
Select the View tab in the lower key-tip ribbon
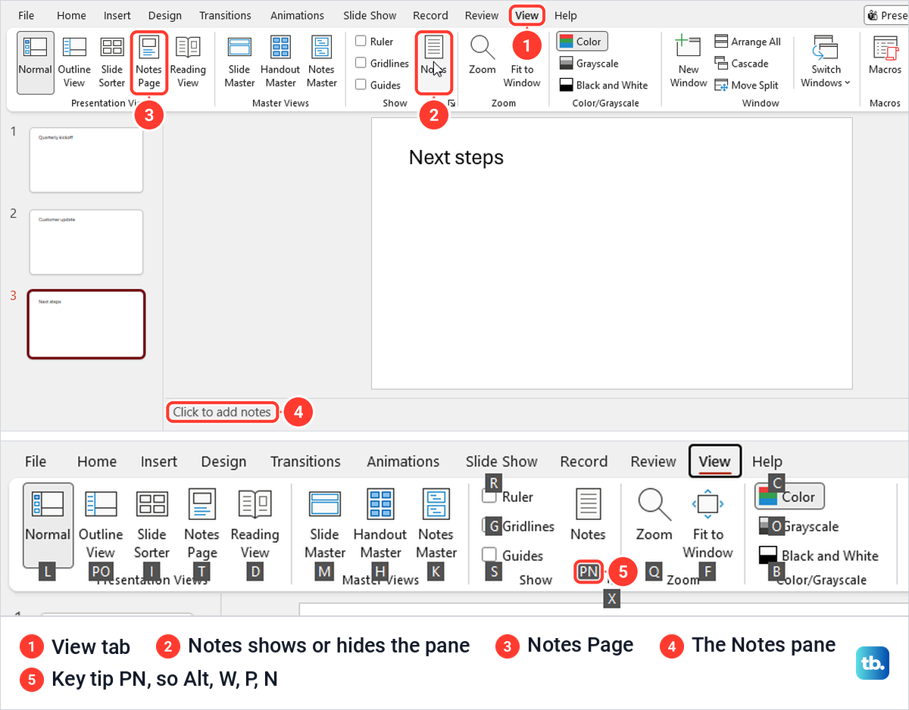(x=714, y=461)
